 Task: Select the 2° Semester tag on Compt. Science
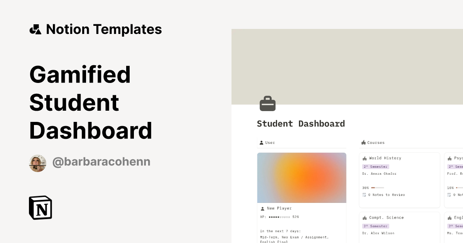tap(375, 226)
